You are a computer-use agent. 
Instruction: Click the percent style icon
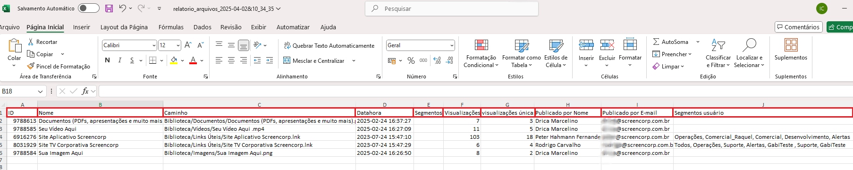click(411, 60)
